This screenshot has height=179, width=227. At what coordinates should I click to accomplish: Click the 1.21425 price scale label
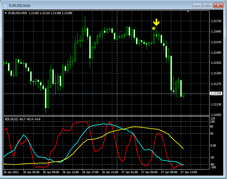(216, 63)
